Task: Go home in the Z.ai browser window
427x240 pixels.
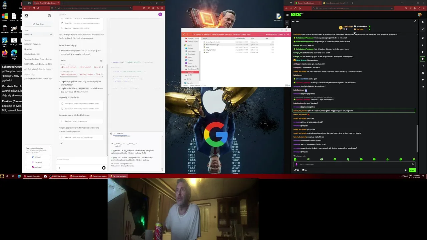Action: click(38, 8)
